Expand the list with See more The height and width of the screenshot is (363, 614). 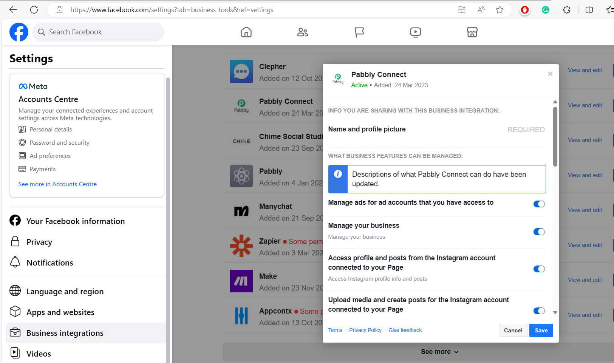click(439, 352)
